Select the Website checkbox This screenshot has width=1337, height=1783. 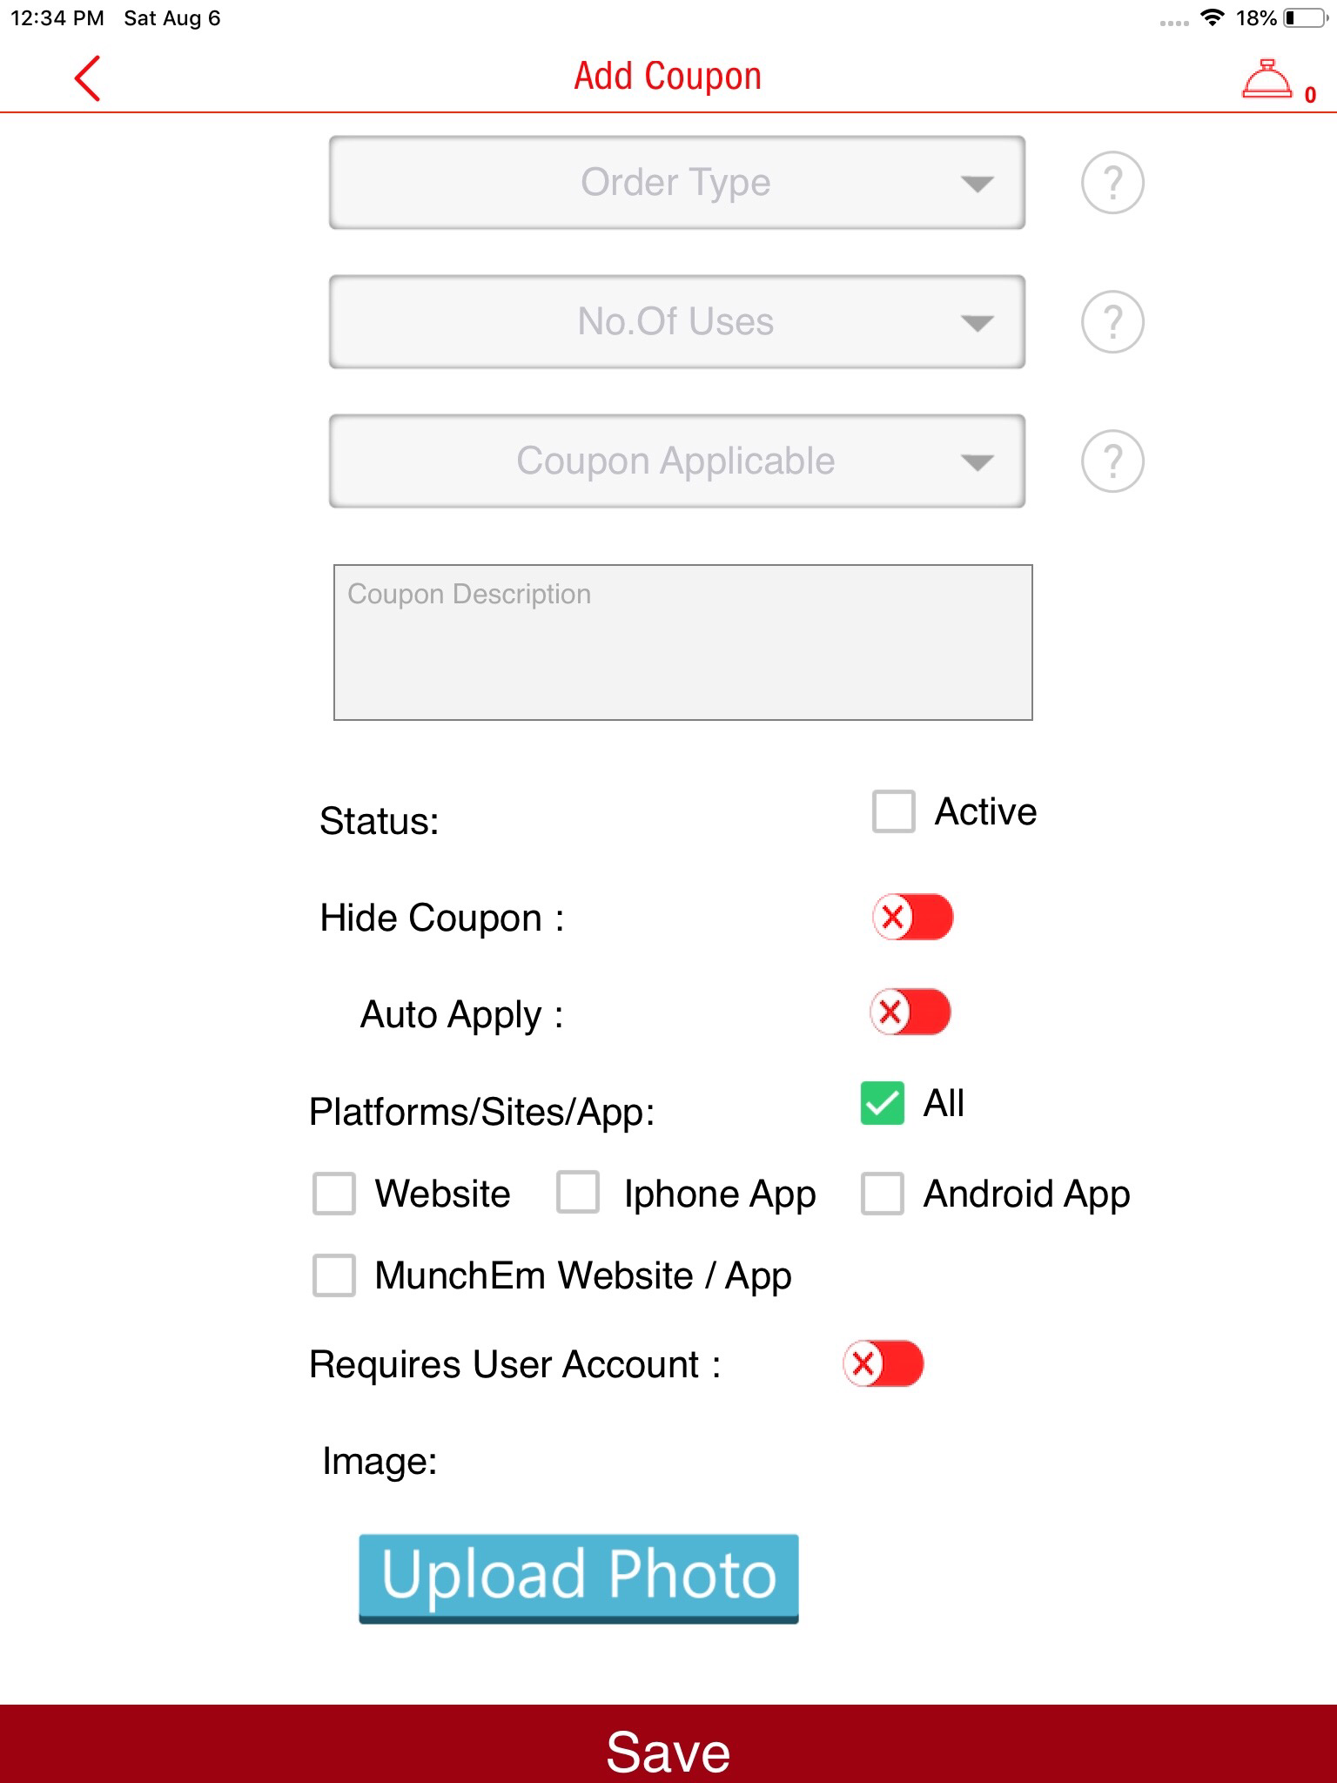334,1193
